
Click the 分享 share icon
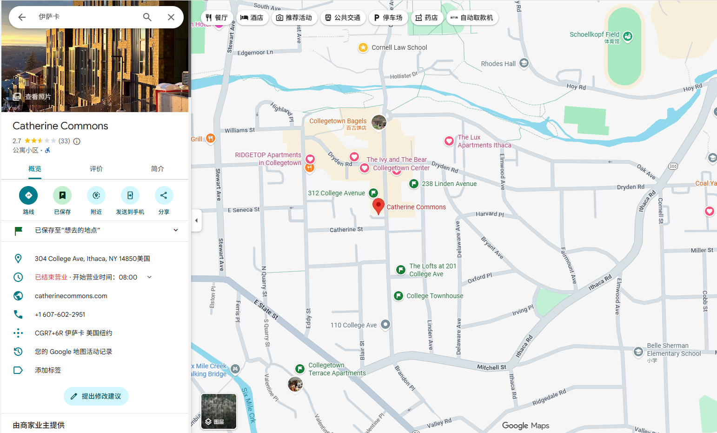(x=164, y=195)
